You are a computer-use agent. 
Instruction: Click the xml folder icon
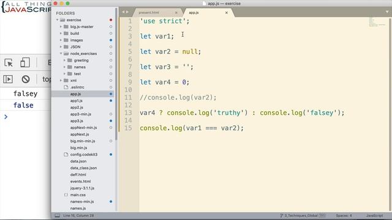66,80
